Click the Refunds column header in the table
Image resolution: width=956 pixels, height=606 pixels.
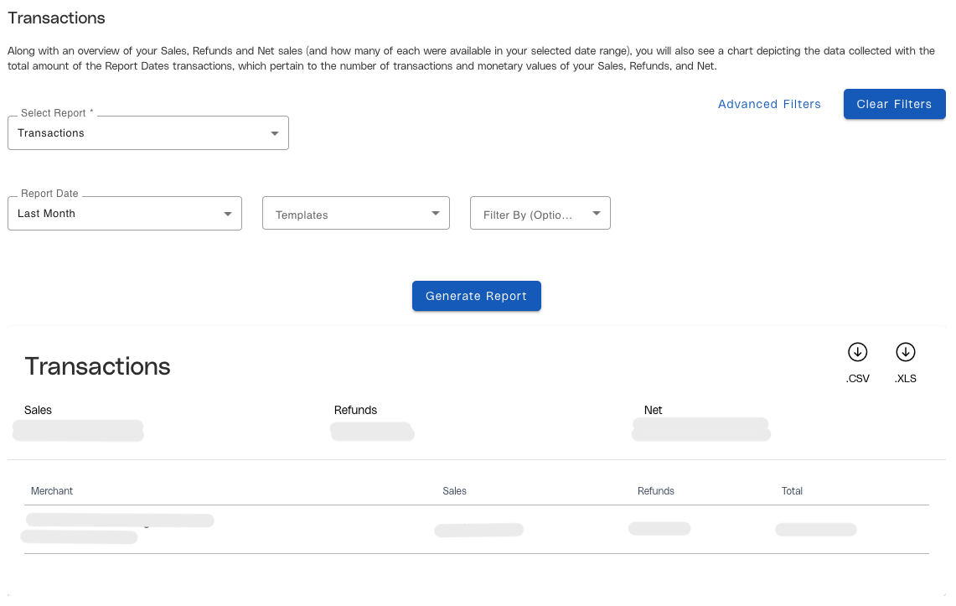[x=655, y=491]
